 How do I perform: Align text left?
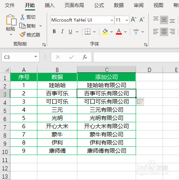click(x=156, y=32)
